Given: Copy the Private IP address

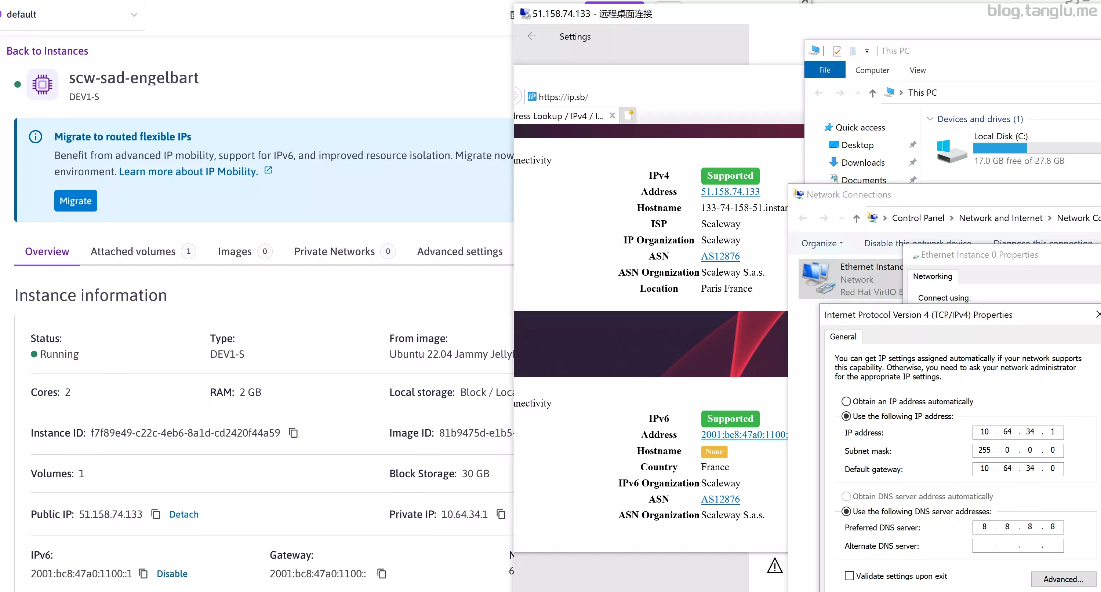Looking at the screenshot, I should (x=501, y=514).
